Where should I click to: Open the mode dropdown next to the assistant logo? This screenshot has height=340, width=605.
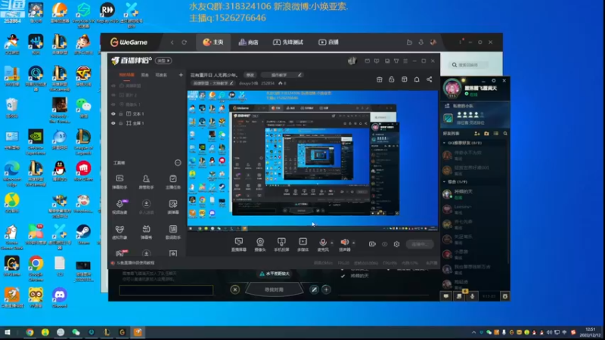click(163, 60)
